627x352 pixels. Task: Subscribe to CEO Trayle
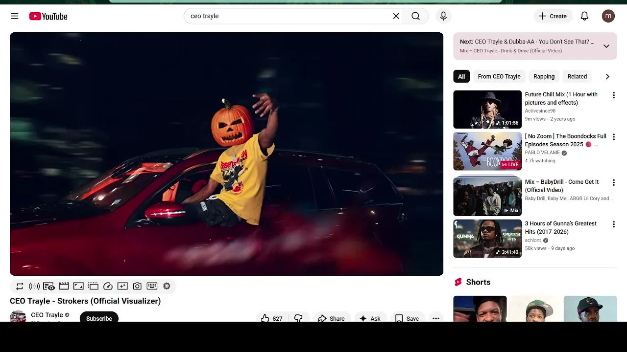(x=99, y=318)
